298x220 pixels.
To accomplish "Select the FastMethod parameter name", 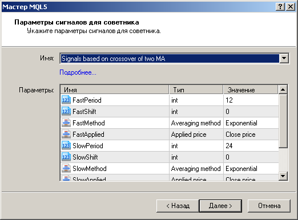I will coord(88,123).
